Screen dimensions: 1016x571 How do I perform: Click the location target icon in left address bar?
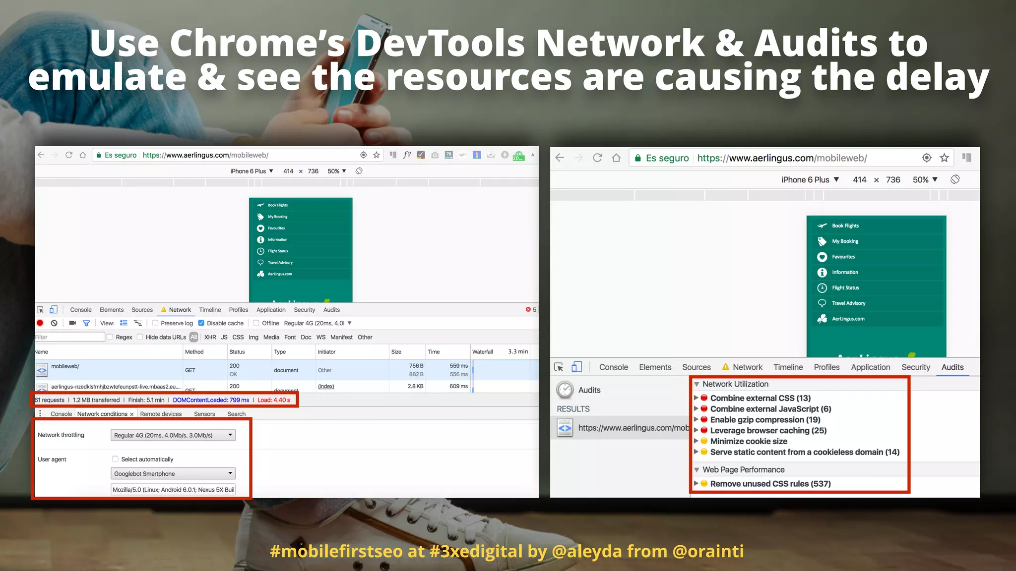click(x=364, y=155)
